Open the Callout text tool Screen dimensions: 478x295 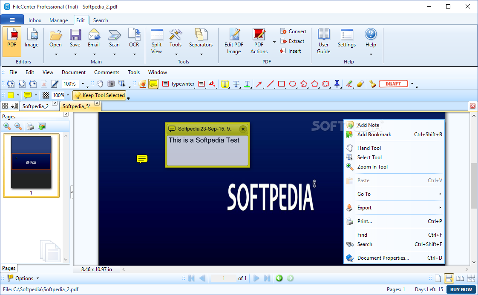tap(212, 84)
